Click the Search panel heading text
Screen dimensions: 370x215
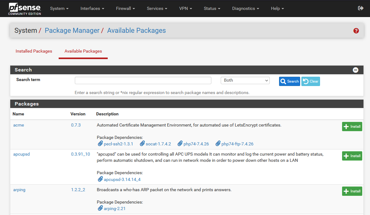click(x=23, y=70)
